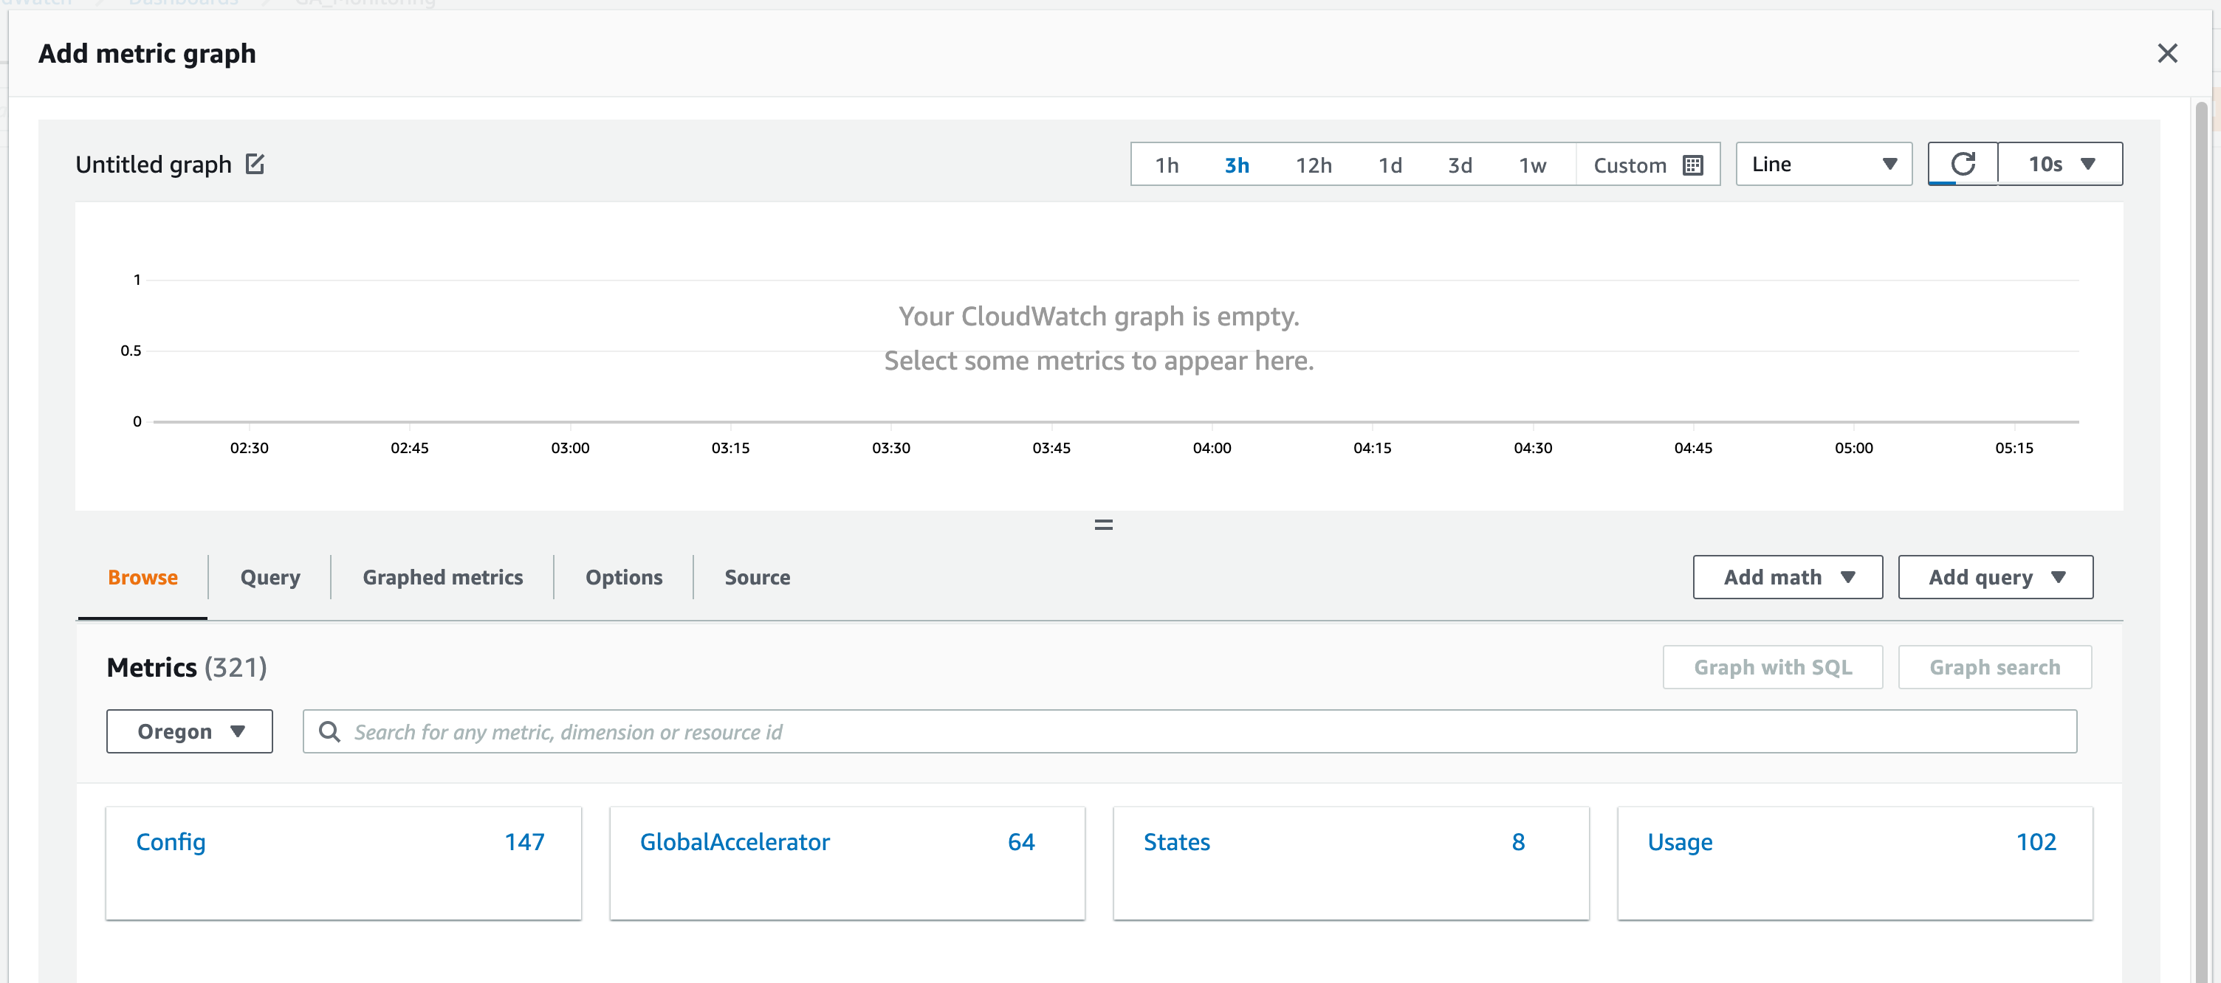Expand the Add query dropdown
Viewport: 2221px width, 983px height.
(1995, 577)
